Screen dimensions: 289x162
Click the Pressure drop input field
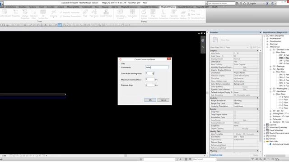[149, 85]
